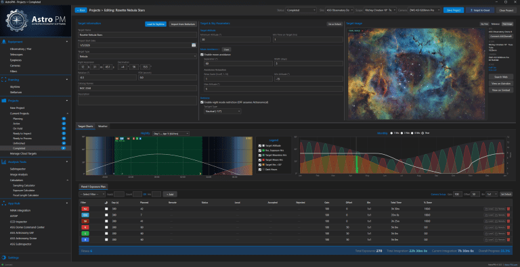The height and width of the screenshot is (267, 520).
Task: Click the Projects section folder icon
Action: (3, 100)
